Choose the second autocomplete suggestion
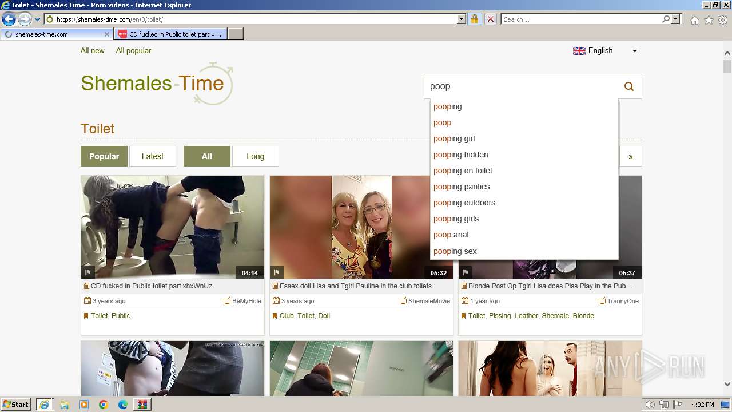The image size is (732, 412). tap(524, 122)
